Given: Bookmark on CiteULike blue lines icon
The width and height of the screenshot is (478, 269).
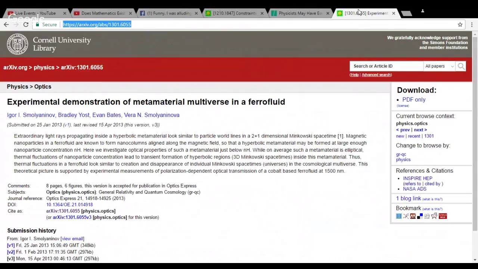Looking at the screenshot, I should pyautogui.click(x=398, y=216).
